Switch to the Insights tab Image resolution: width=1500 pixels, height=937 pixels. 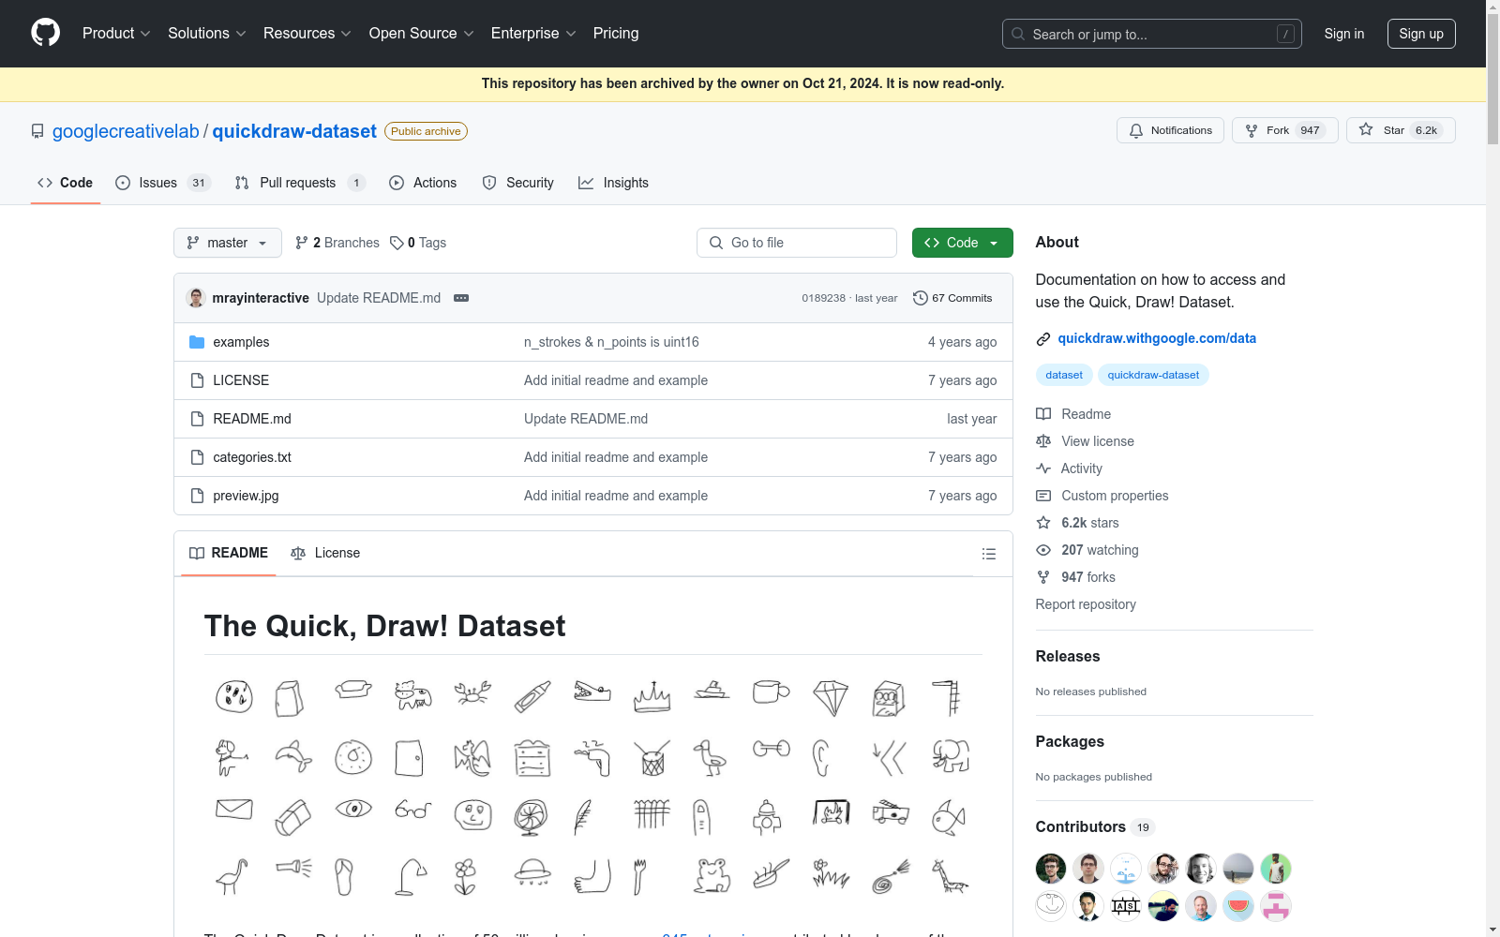tap(613, 183)
